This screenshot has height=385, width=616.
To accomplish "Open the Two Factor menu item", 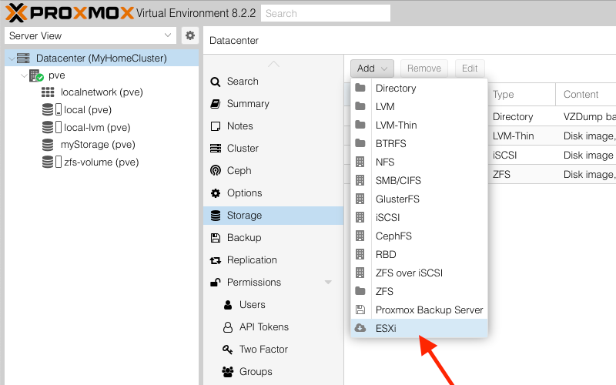I will tap(273, 350).
